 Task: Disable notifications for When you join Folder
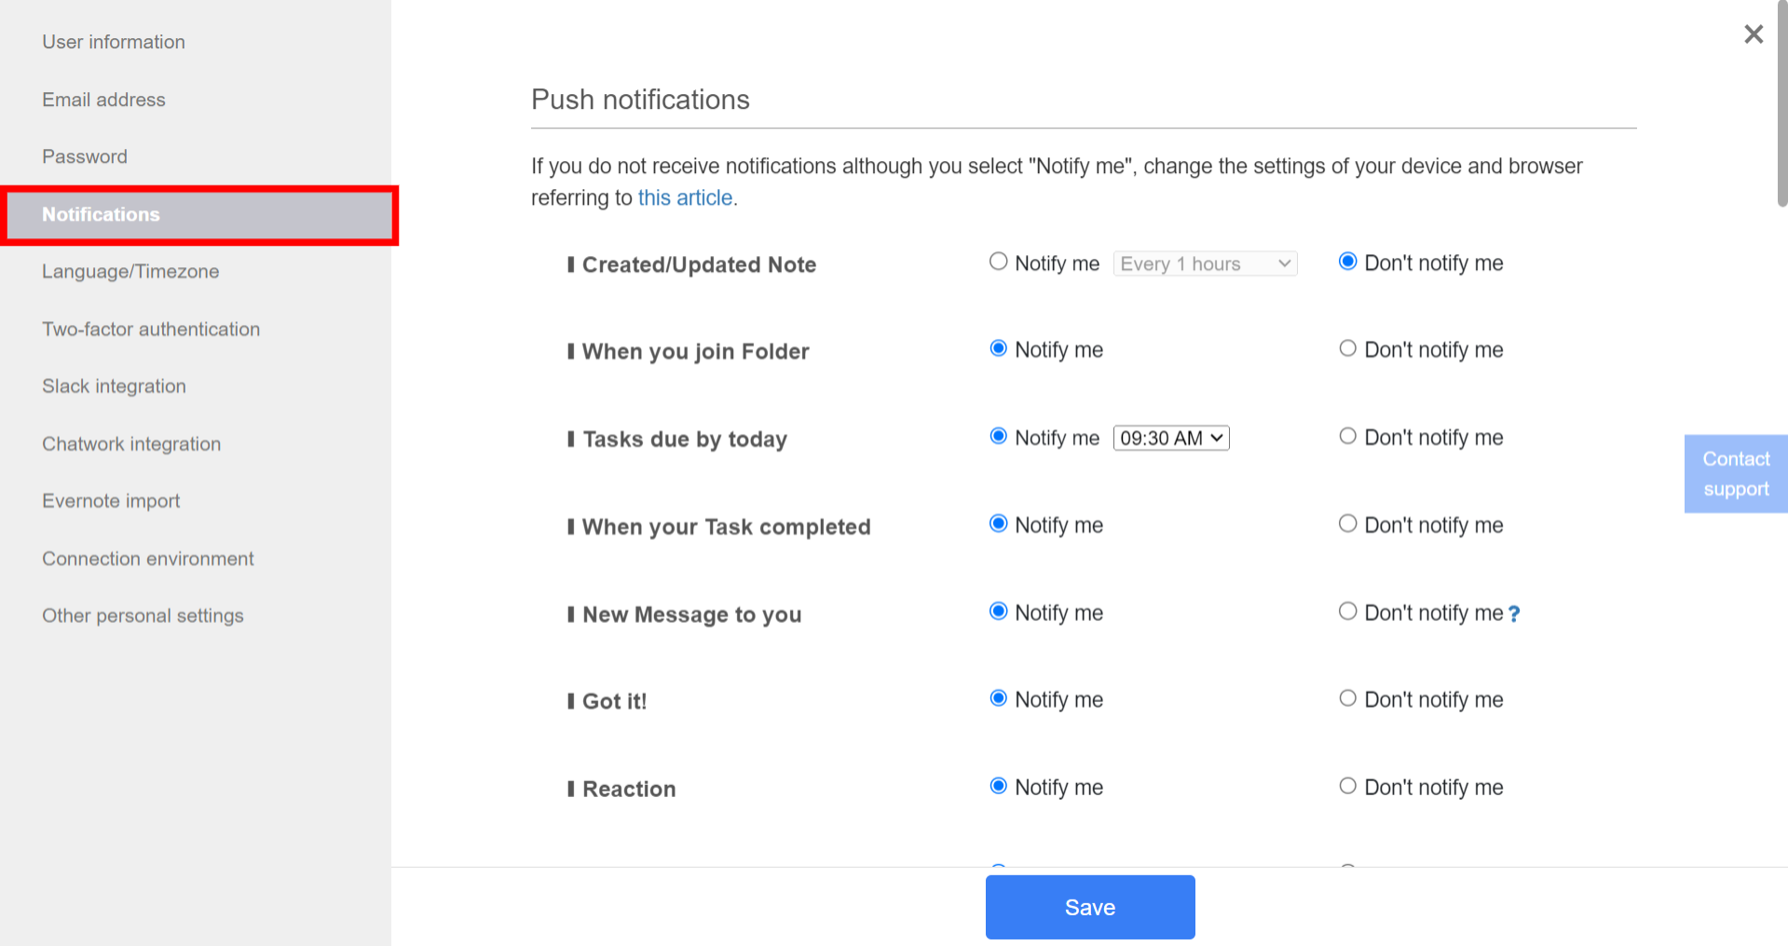pyautogui.click(x=1347, y=348)
